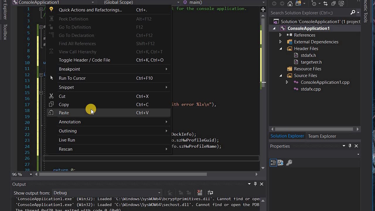Open the Properties object selector dropdown
Viewport: 375px width, 211px height.
(358, 154)
